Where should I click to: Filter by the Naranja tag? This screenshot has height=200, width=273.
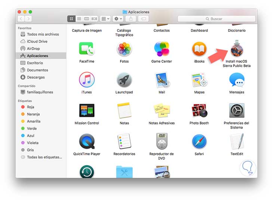click(41, 114)
